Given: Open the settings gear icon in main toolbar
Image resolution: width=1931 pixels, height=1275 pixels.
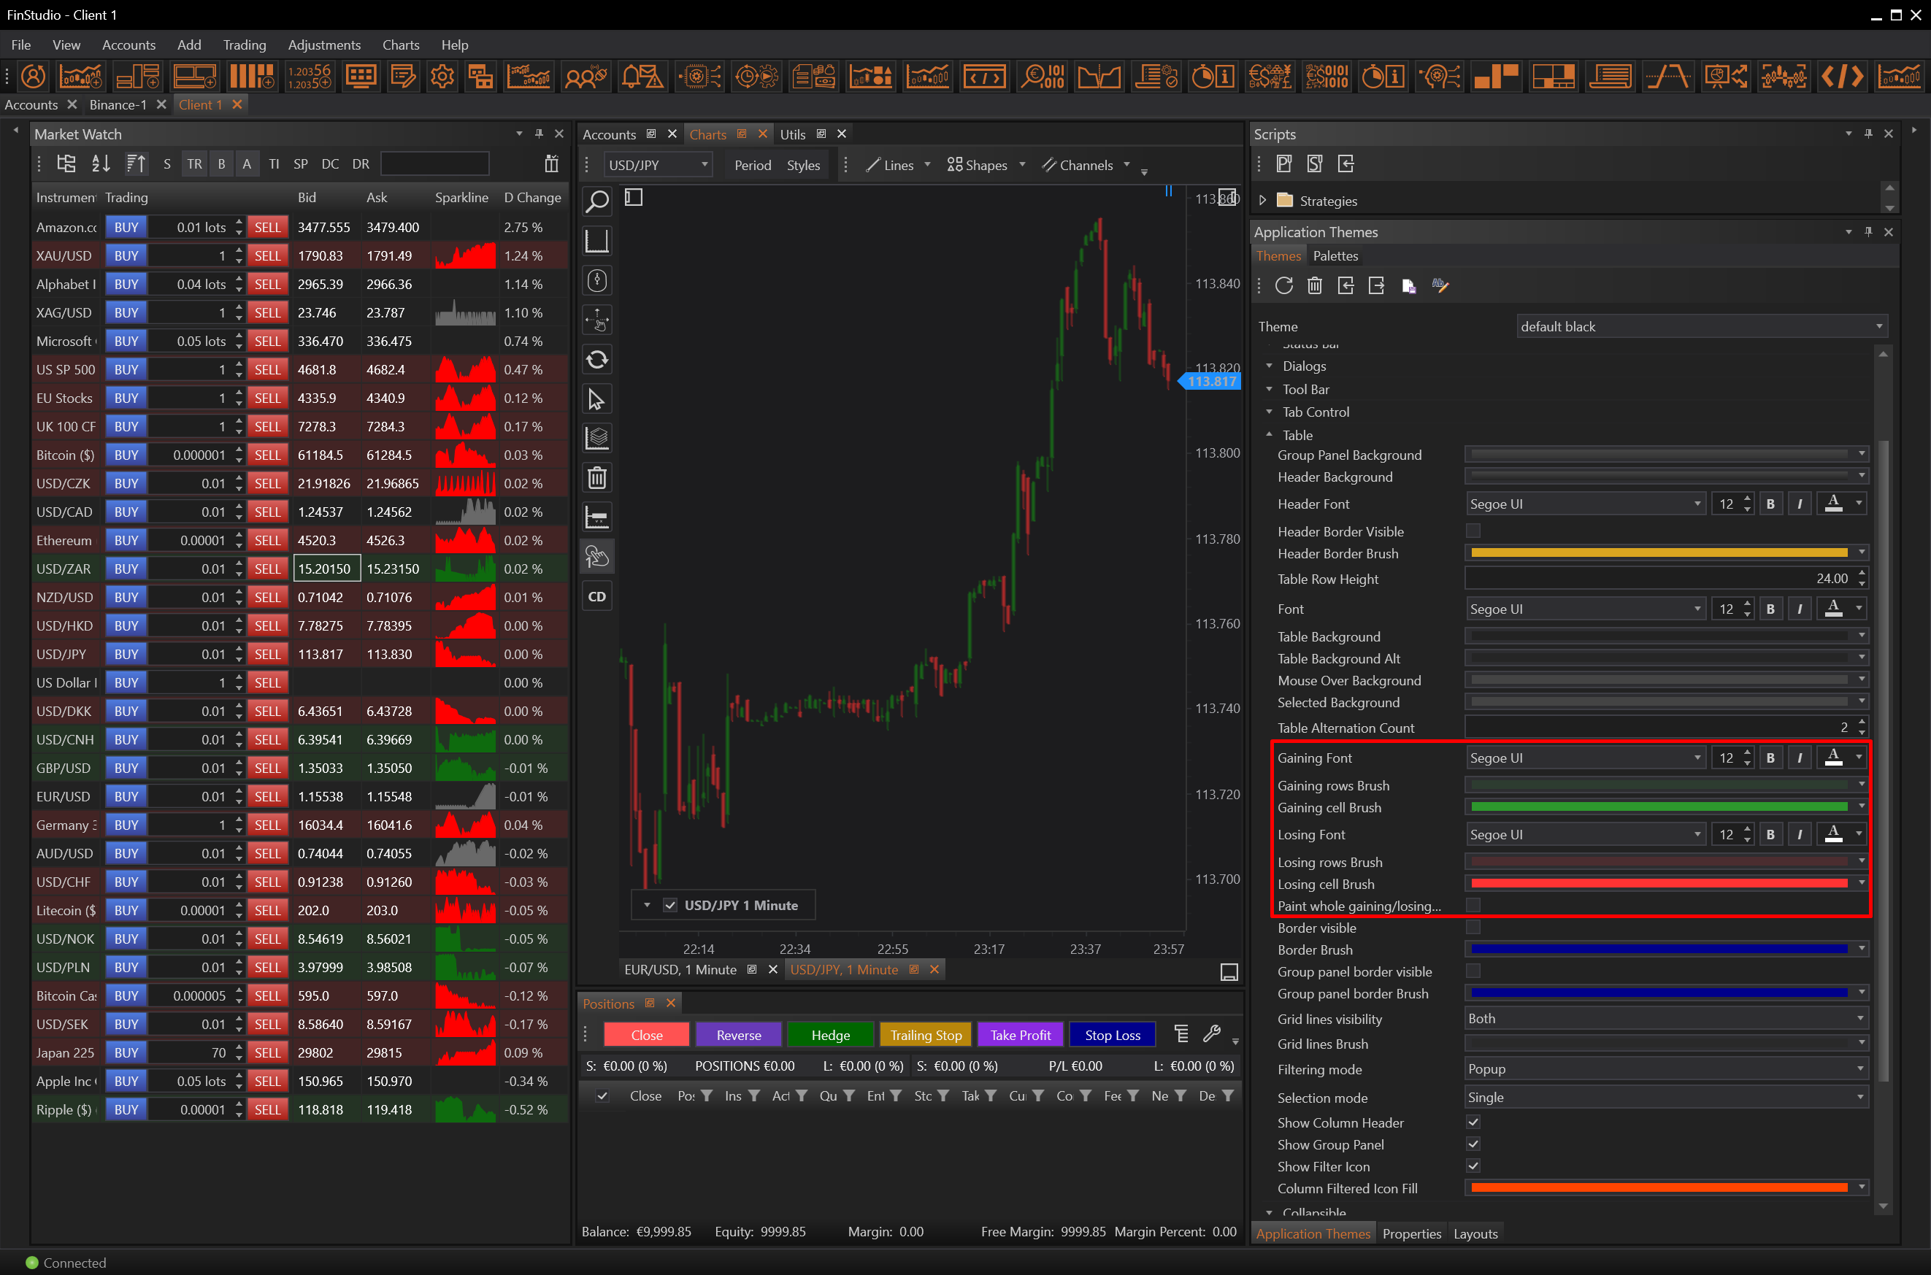Looking at the screenshot, I should [x=442, y=77].
